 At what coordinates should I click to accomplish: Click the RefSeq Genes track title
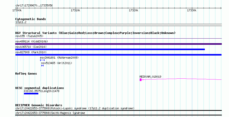(26, 74)
